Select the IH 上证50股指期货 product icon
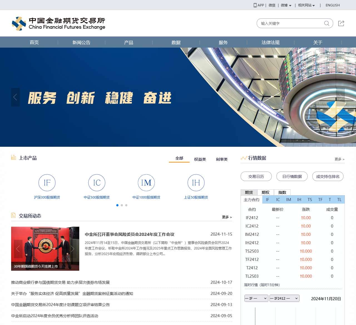This screenshot has height=325, width=356. coord(196,183)
